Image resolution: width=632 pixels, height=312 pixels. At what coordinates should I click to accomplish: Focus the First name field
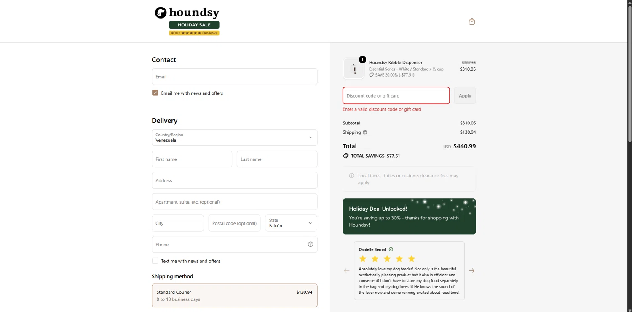pyautogui.click(x=192, y=159)
